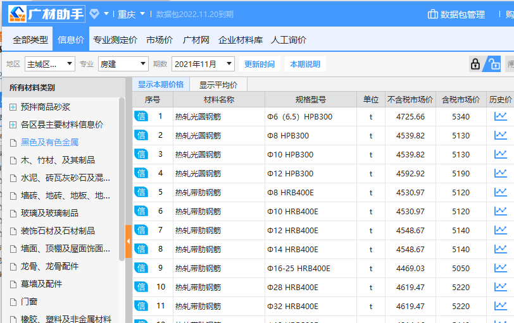Open history chart for Φ10 HPB300 row
The image size is (514, 323).
pyautogui.click(x=500, y=154)
